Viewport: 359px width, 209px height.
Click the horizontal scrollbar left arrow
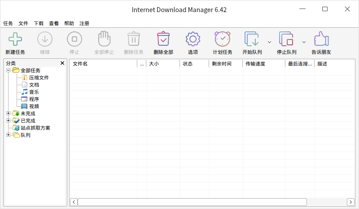tap(74, 202)
